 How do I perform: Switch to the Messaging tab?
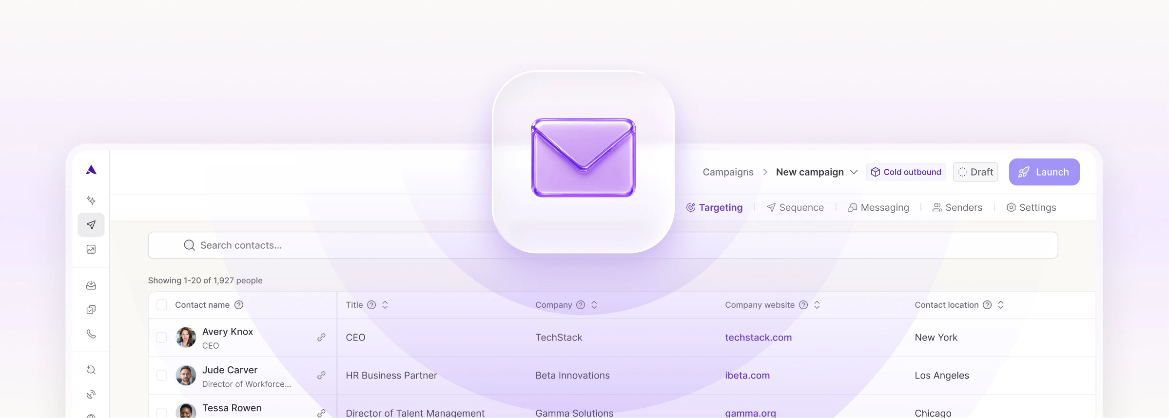[x=878, y=207]
